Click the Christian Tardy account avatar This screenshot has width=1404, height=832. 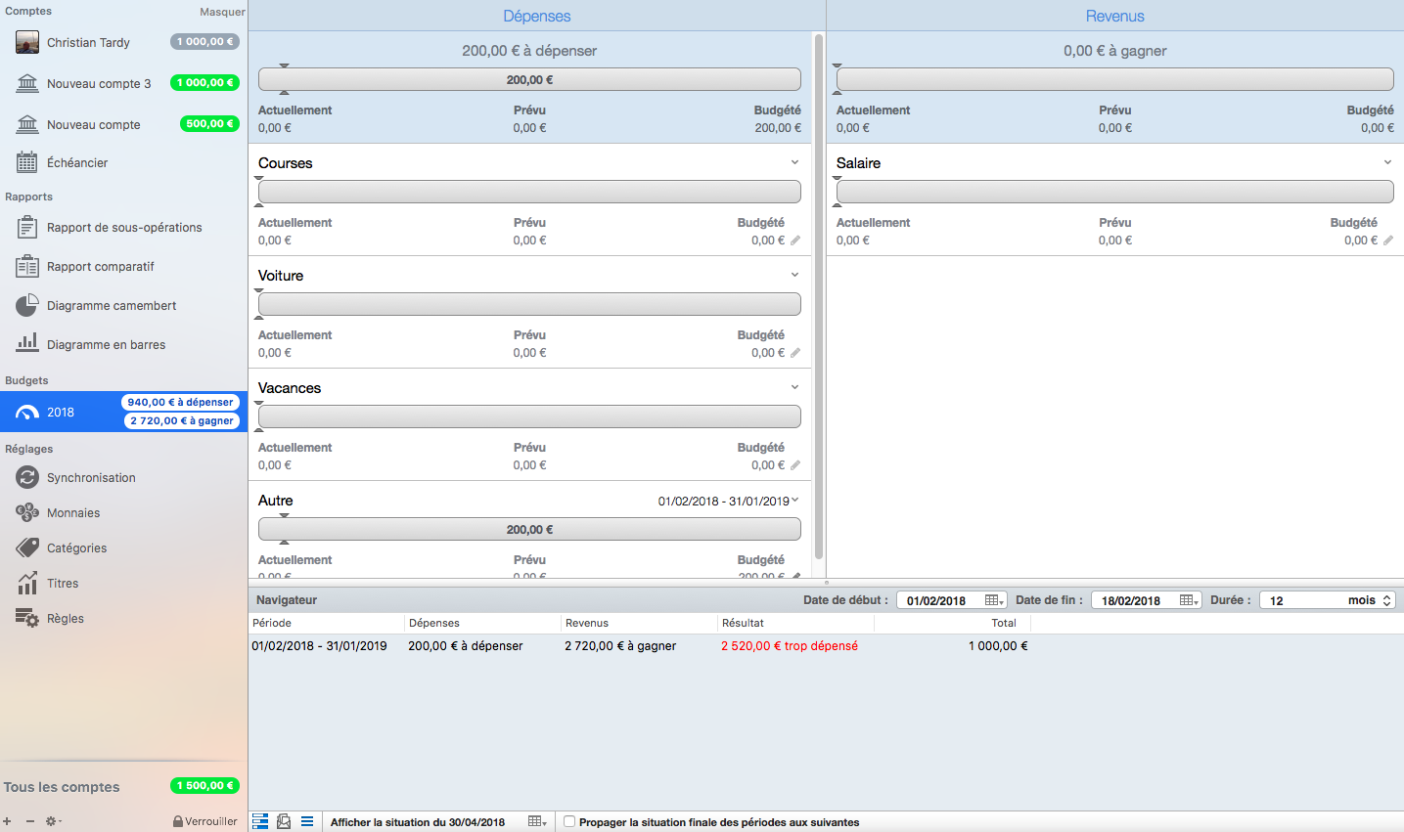pos(27,42)
